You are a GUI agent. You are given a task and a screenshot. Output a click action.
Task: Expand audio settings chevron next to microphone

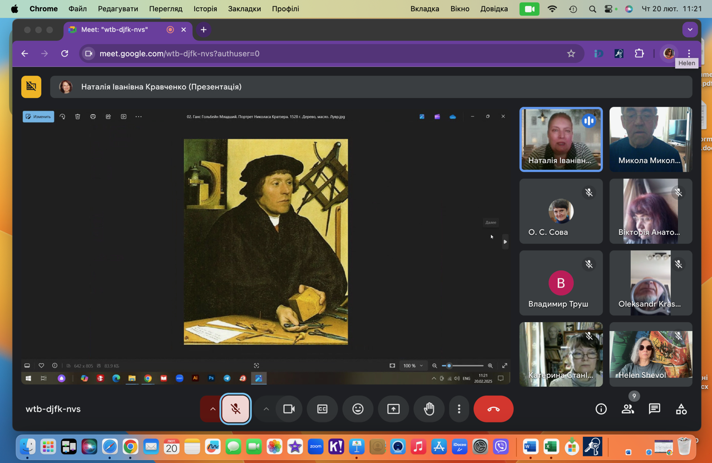[212, 409]
